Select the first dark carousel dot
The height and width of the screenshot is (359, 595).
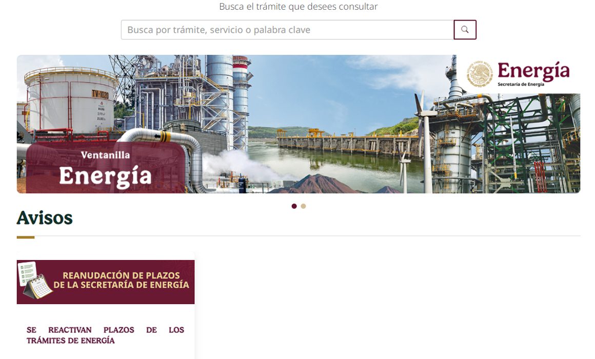294,206
